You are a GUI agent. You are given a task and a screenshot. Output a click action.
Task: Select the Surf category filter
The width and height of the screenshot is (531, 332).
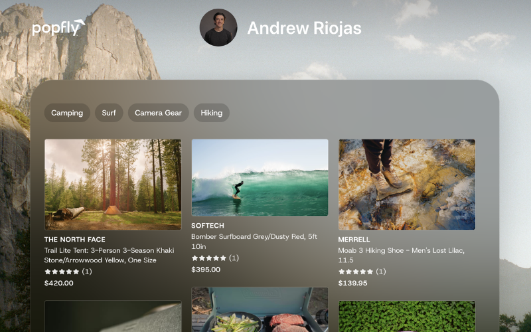pos(109,113)
